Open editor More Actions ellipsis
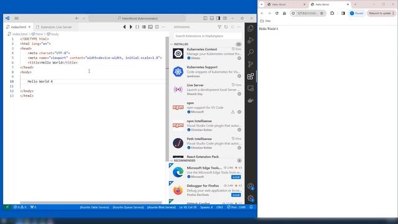Screen dimensions: 398x224 pyautogui.click(x=164, y=27)
